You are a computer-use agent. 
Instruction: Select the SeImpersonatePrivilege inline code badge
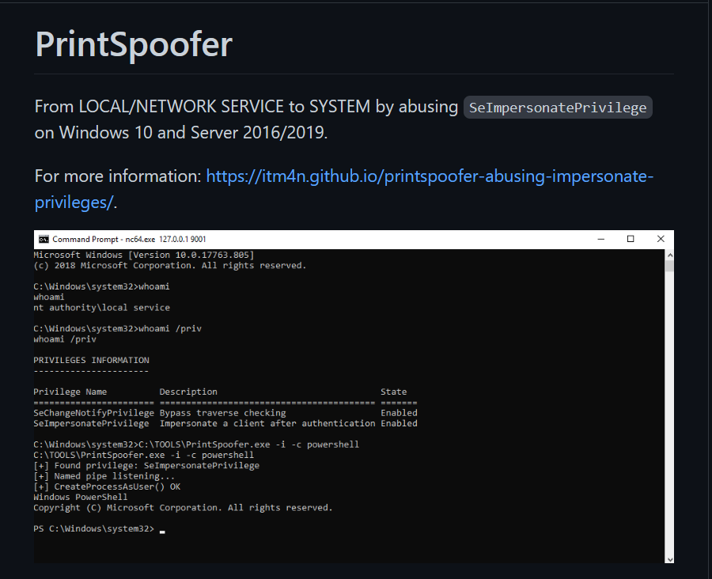[558, 108]
